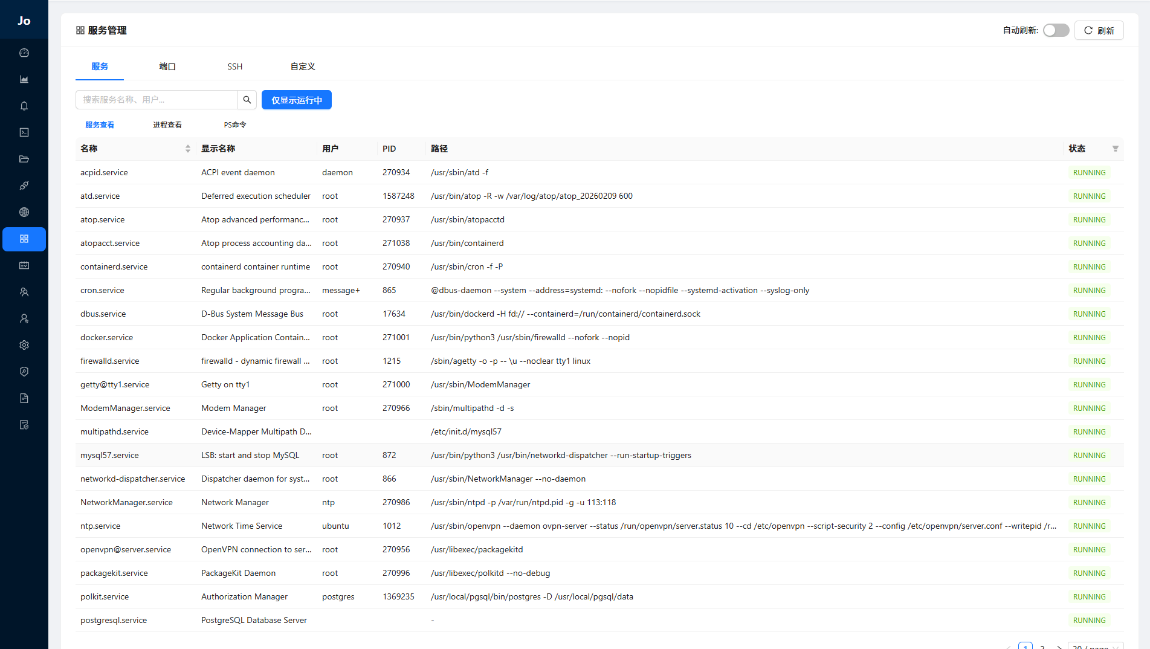
Task: Select the PS命令 sub-tab
Action: point(235,125)
